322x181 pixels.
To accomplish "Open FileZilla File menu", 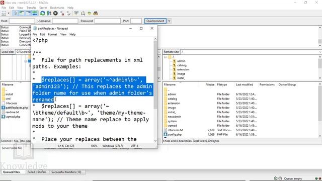I will click(4, 8).
